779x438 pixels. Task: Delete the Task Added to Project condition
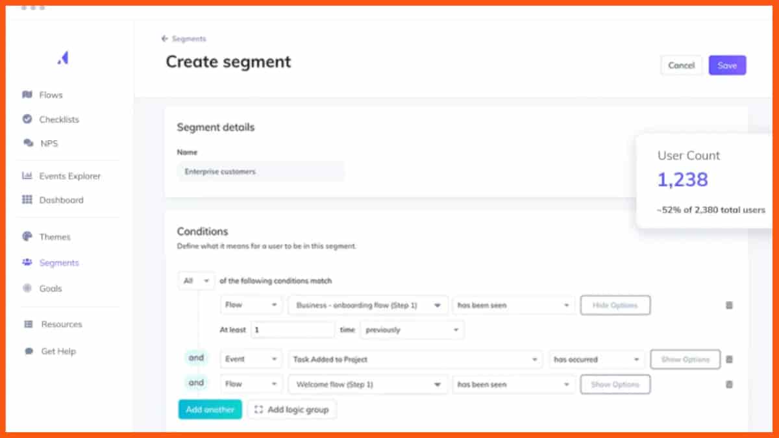pos(729,359)
